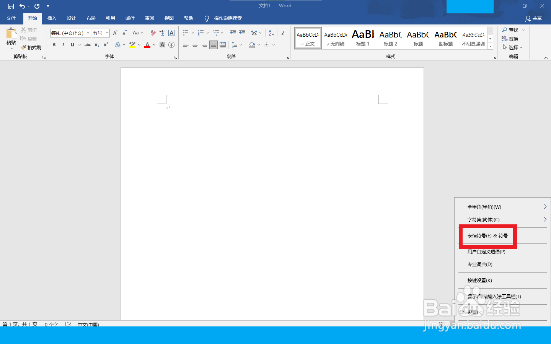Open the borders dropdown
The image size is (551, 344).
pyautogui.click(x=274, y=45)
